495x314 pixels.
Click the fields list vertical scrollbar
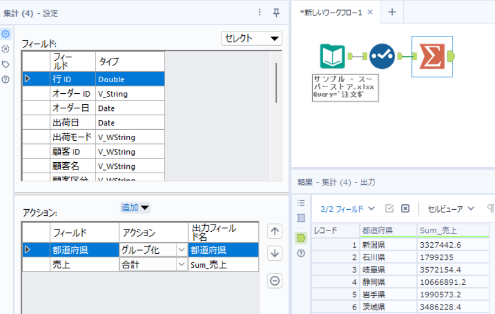coord(276,83)
